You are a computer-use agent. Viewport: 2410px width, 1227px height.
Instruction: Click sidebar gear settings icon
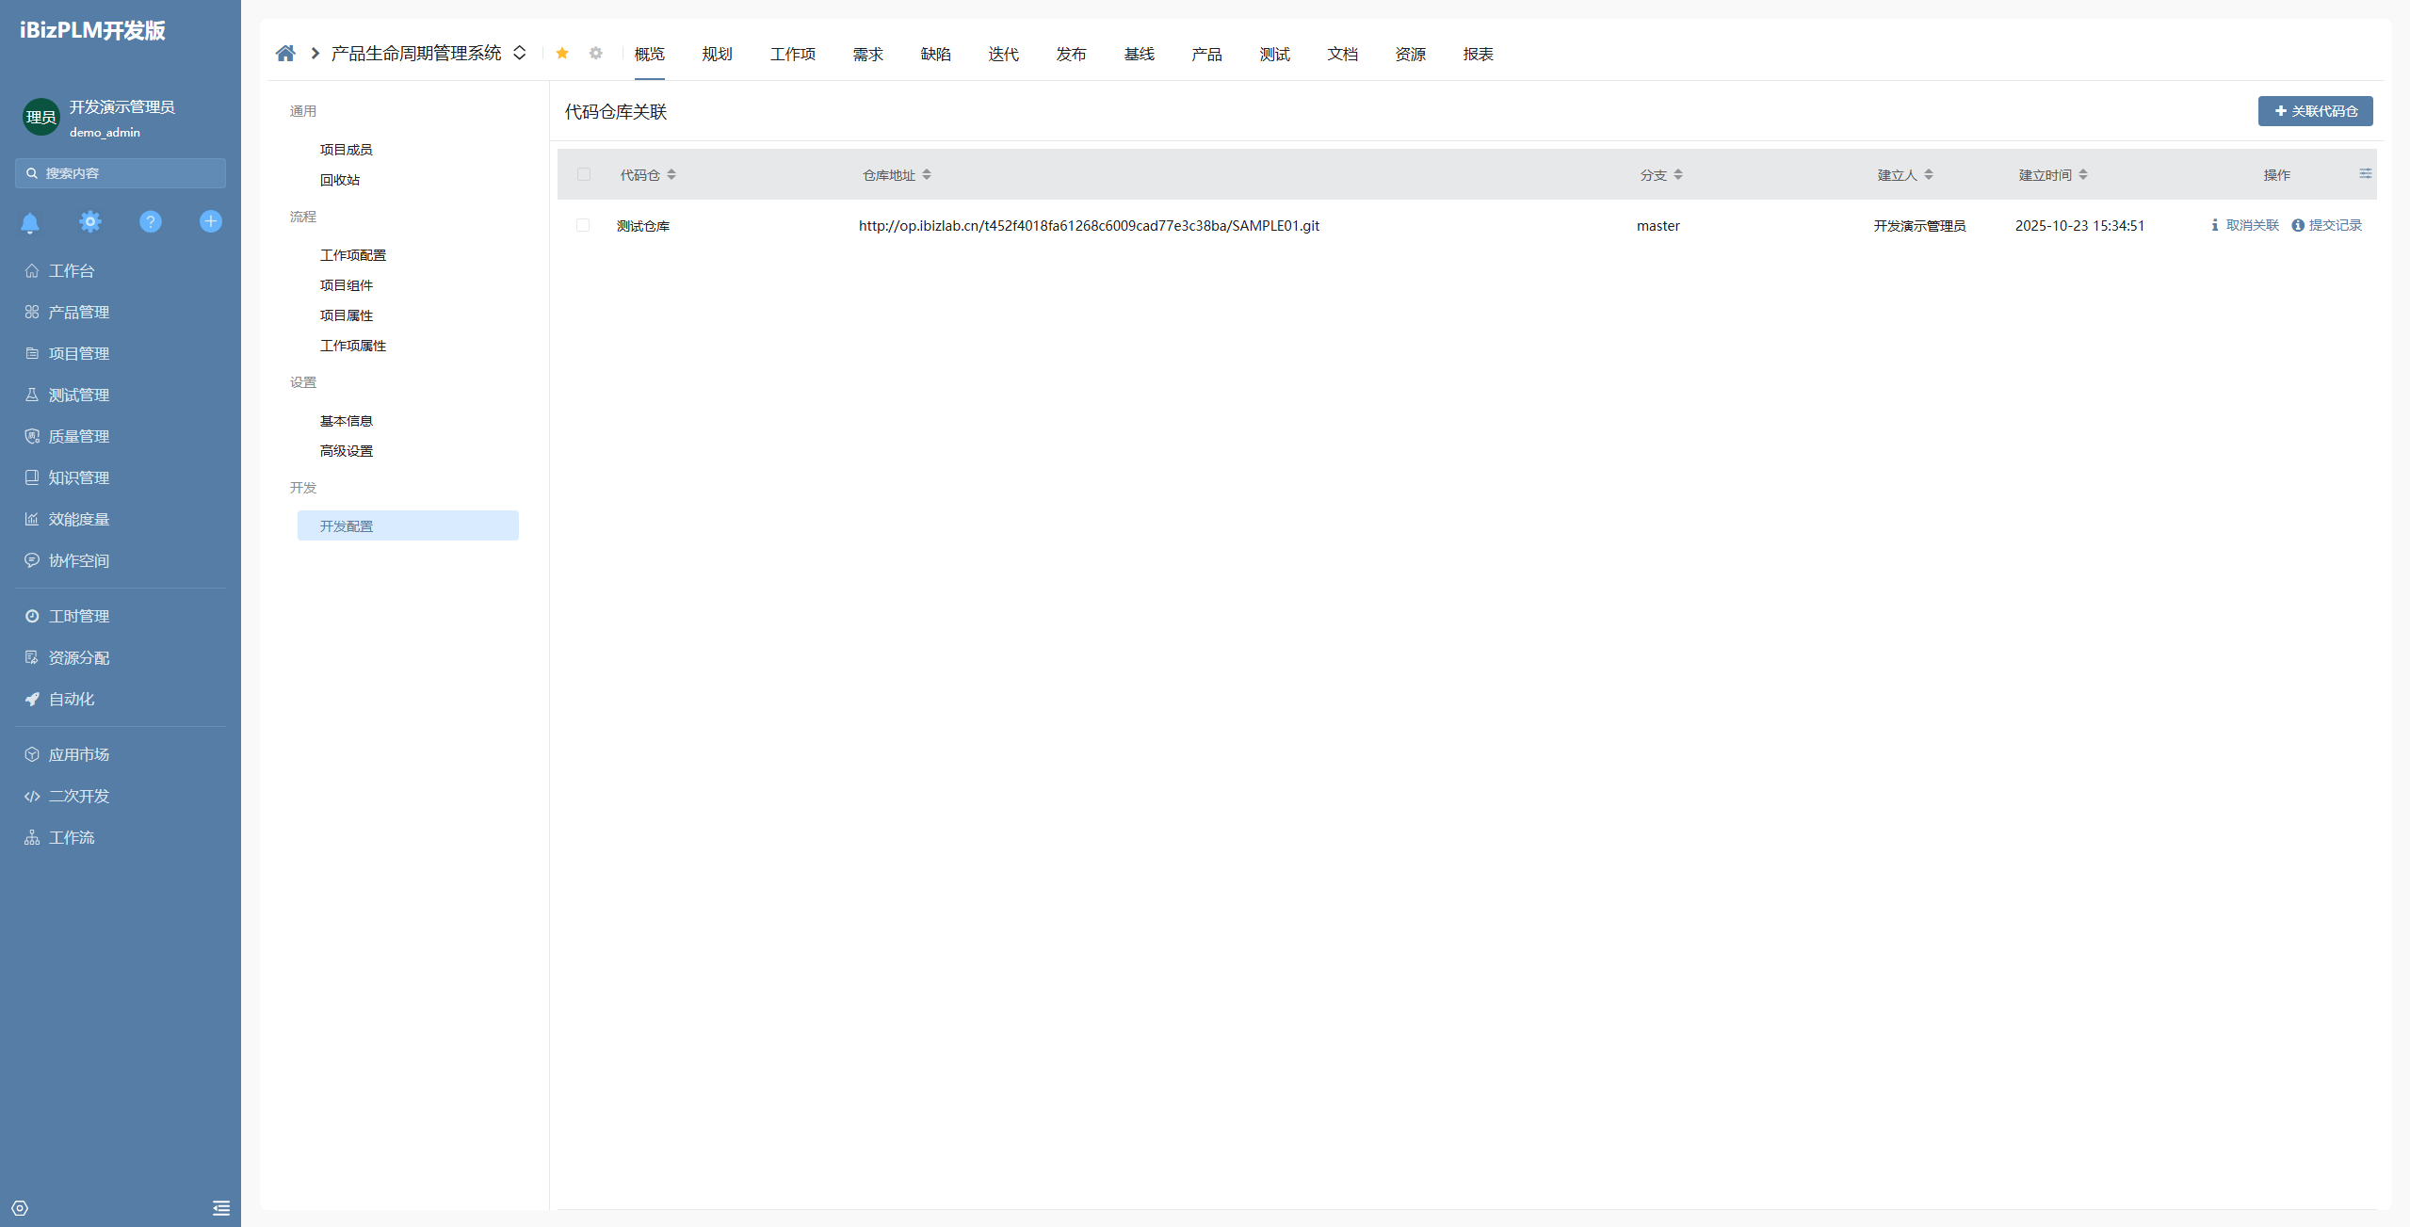[90, 222]
